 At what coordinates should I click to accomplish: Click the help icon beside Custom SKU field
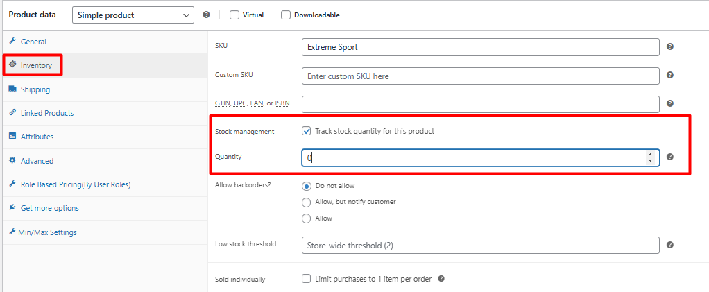point(670,75)
